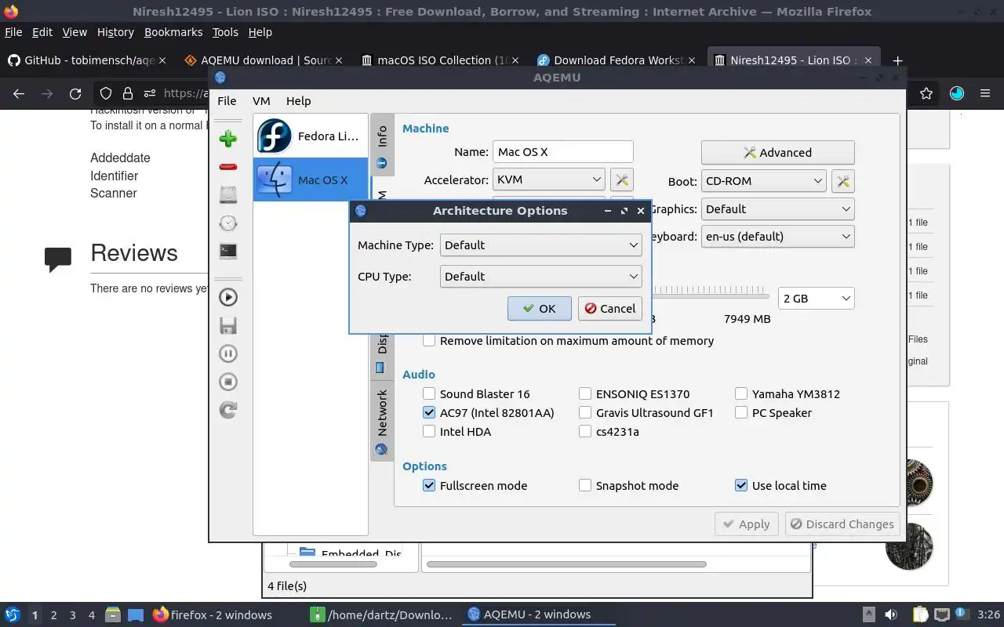Enable ENSONIQ ES1370 audio card
Viewport: 1004px width, 627px height.
(585, 394)
